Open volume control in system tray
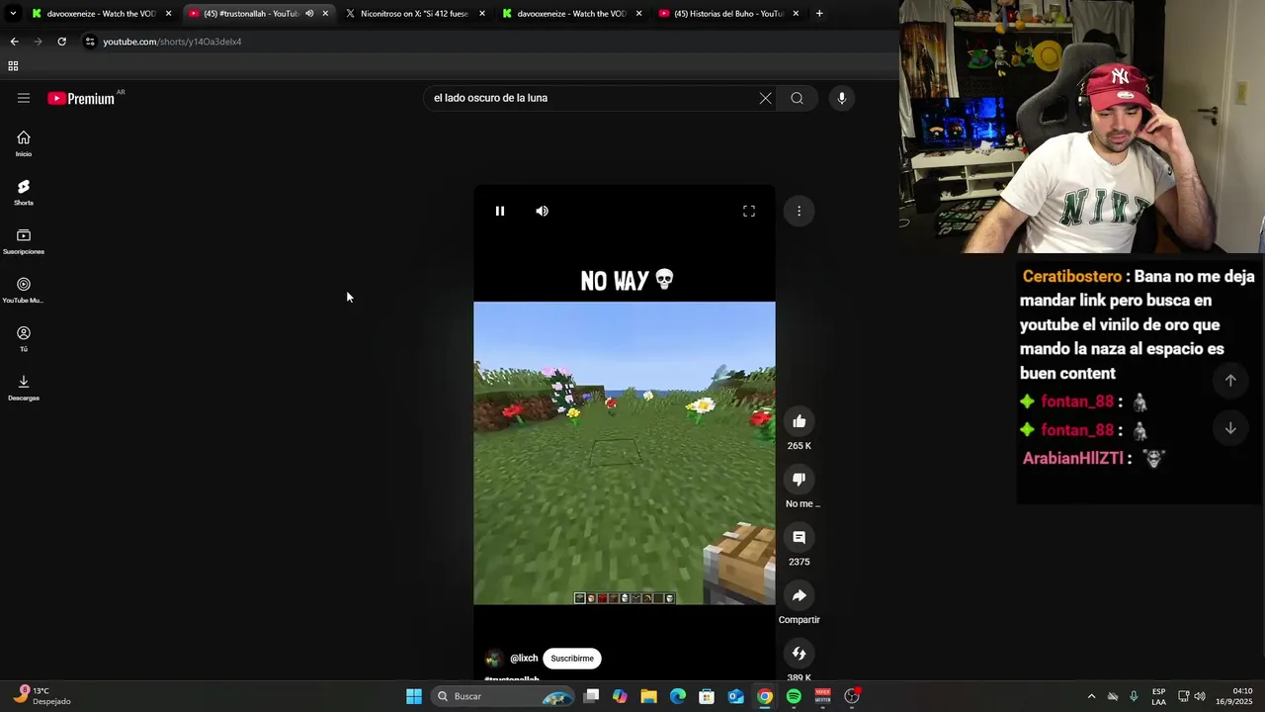This screenshot has width=1265, height=712. [x=1200, y=696]
